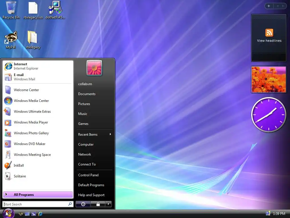Image resolution: width=290 pixels, height=218 pixels.
Task: Click sidebar next page arrow
Action: 283,6
